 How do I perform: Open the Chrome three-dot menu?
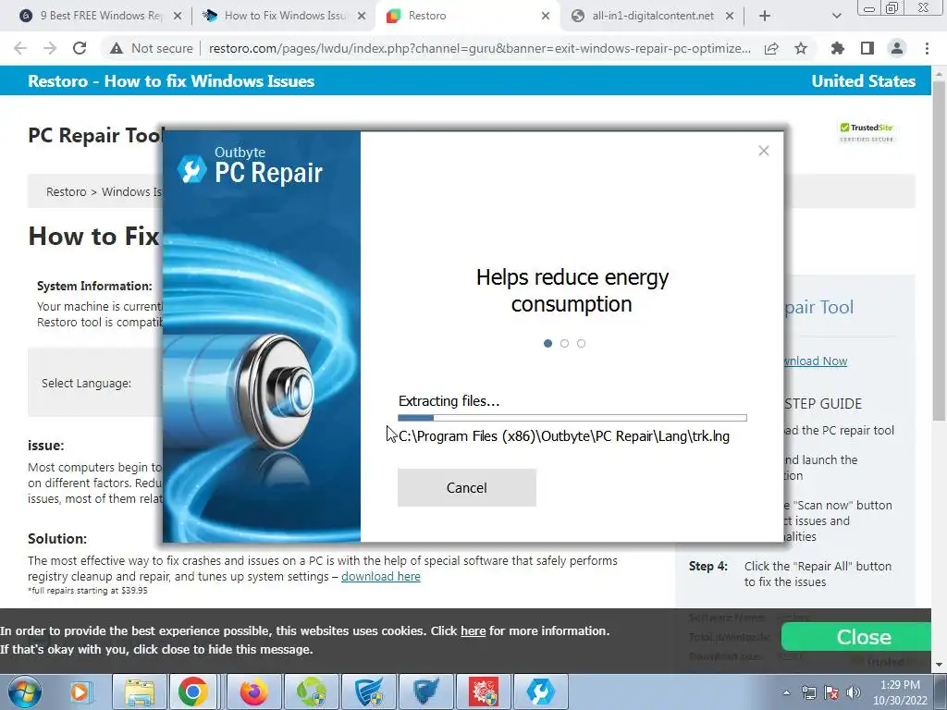pos(927,48)
